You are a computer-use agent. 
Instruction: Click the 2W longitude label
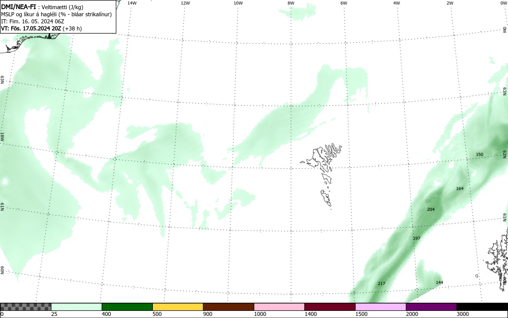(x=450, y=3)
